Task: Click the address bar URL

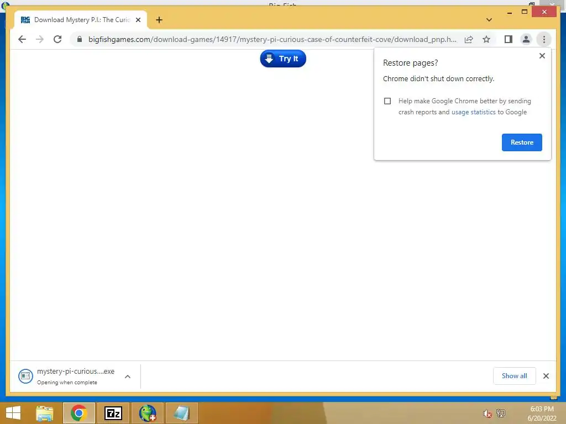Action: click(272, 39)
